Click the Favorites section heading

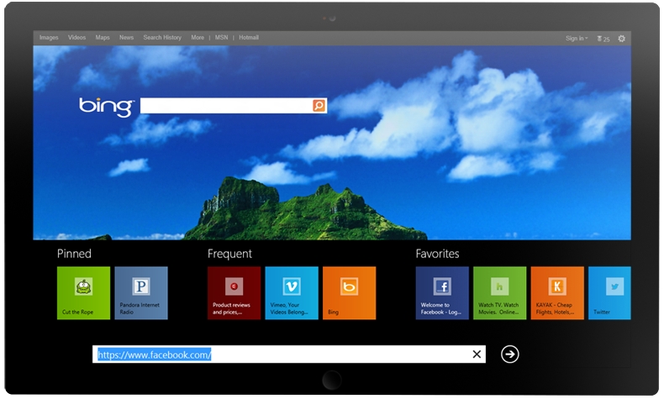click(437, 254)
